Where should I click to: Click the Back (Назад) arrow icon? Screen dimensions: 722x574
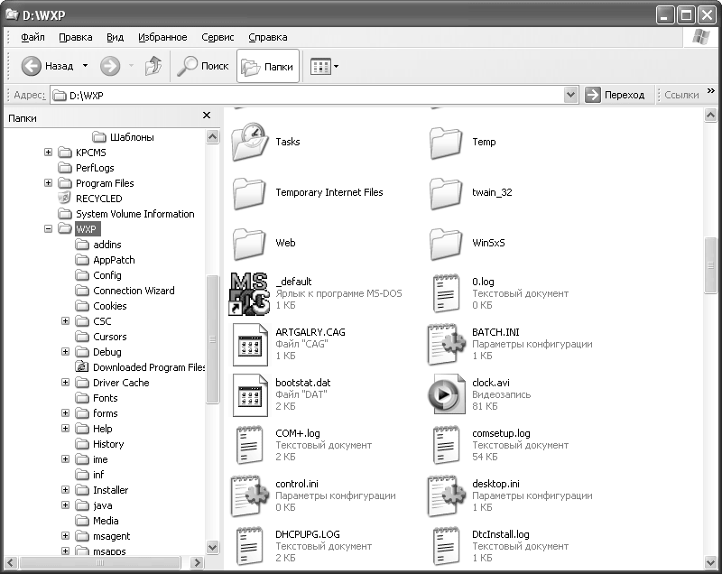32,66
